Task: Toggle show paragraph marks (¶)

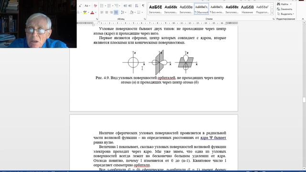Action: 143,6
